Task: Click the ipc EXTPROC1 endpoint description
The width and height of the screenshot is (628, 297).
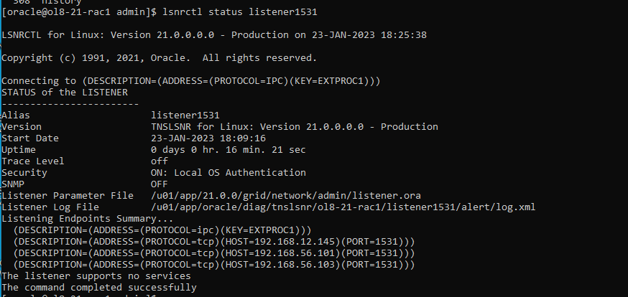Action: point(162,230)
